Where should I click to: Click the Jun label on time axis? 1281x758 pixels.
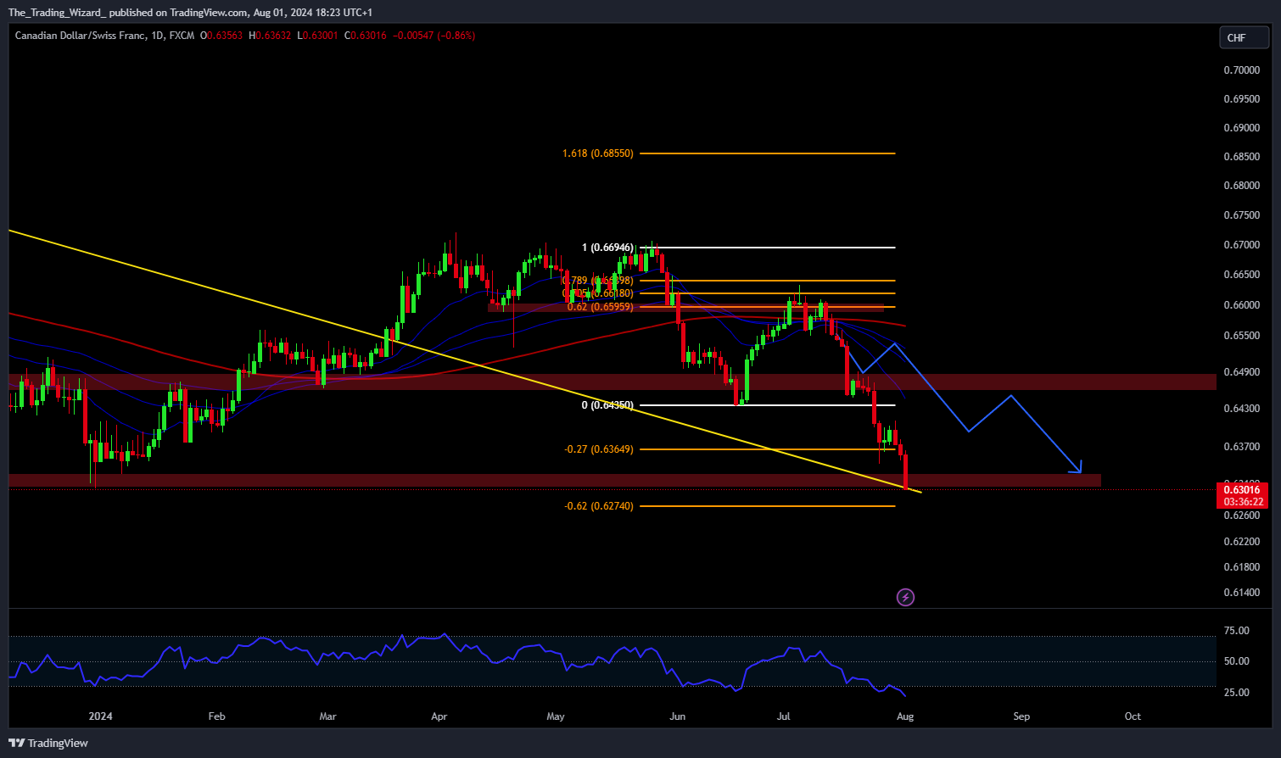pos(677,716)
